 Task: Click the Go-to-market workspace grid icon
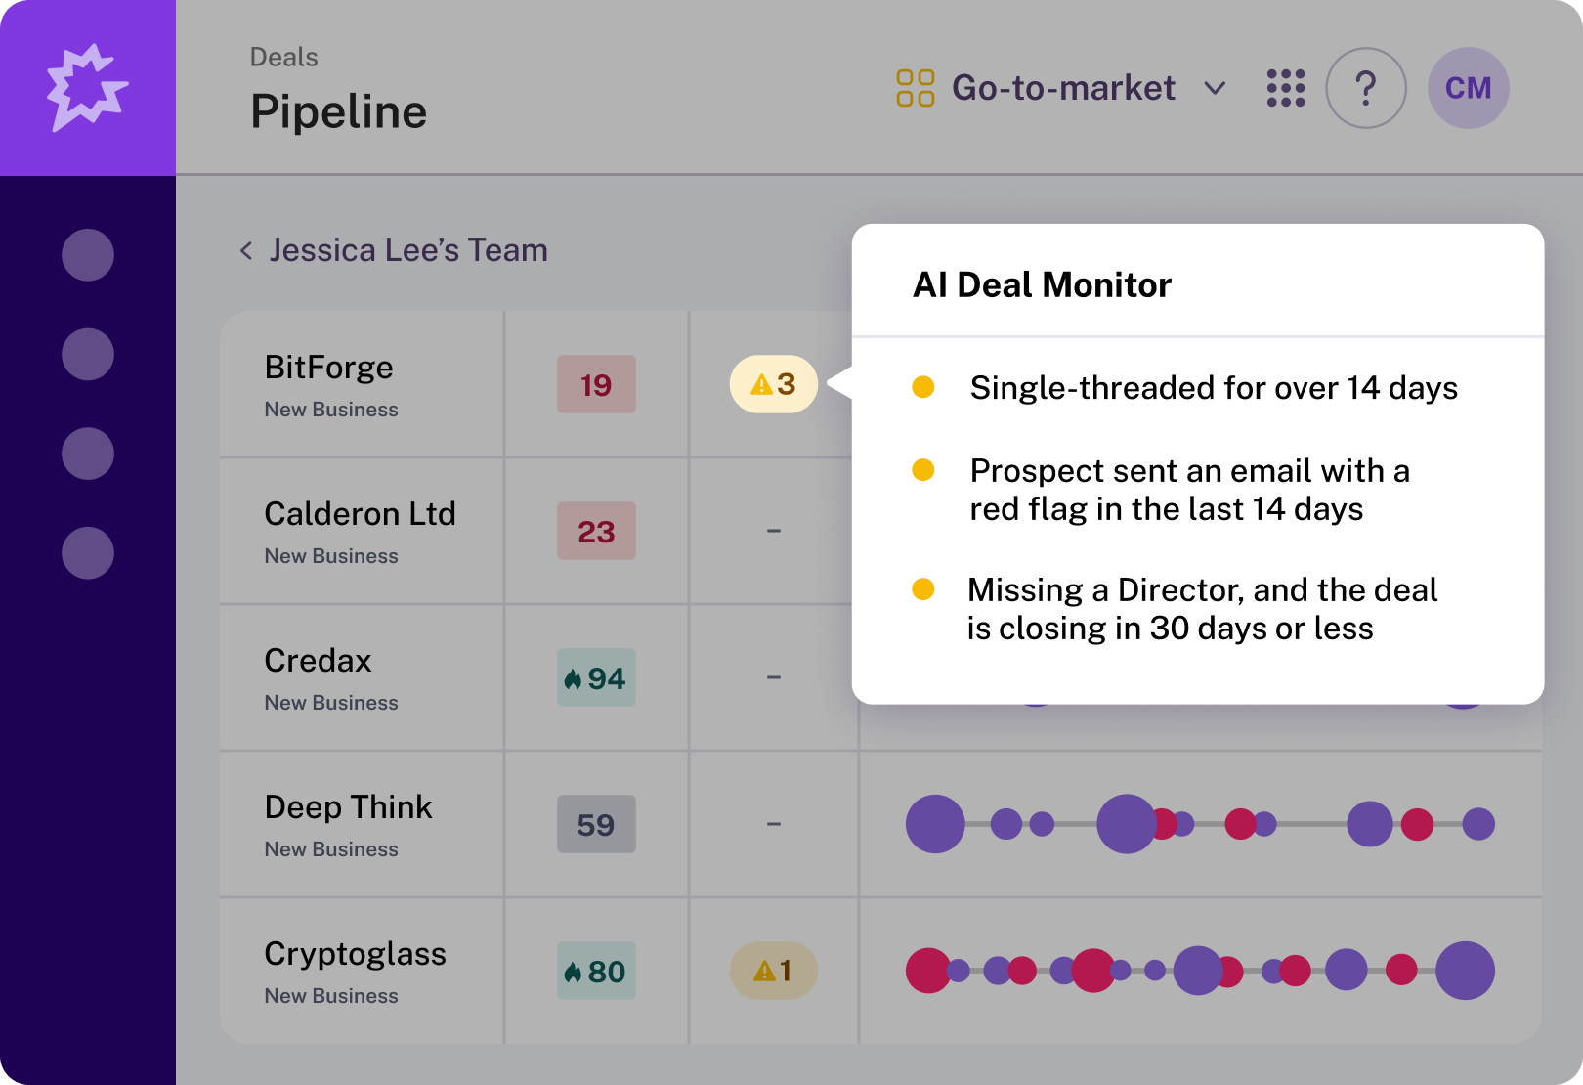point(916,88)
